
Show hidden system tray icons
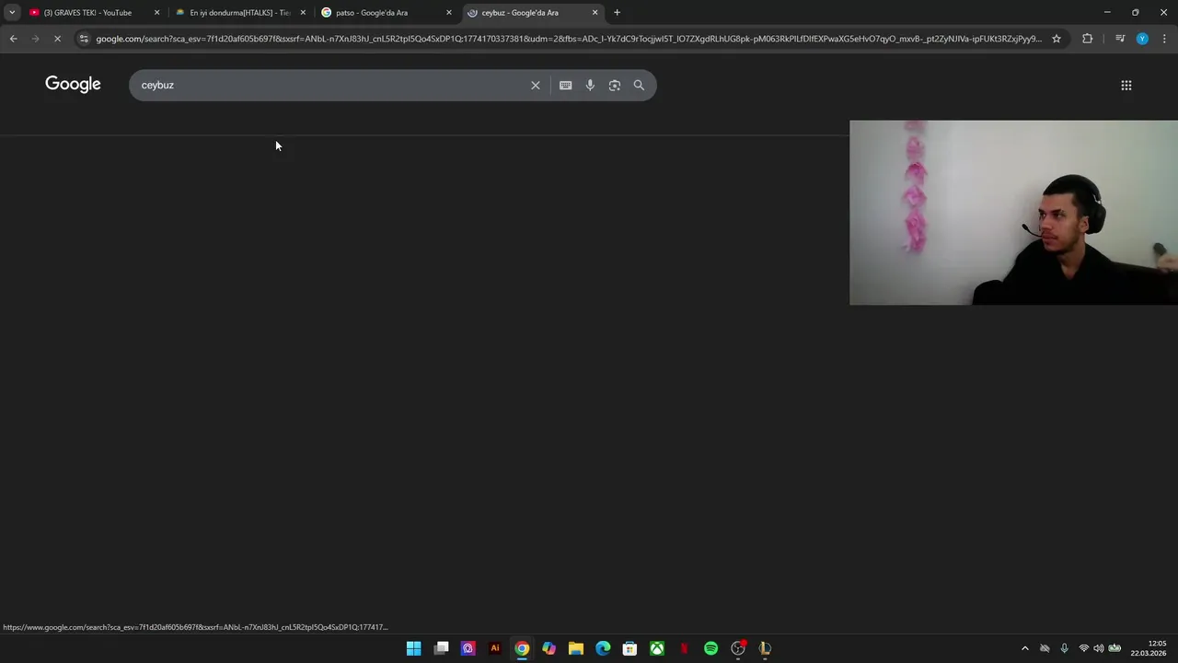coord(1024,648)
